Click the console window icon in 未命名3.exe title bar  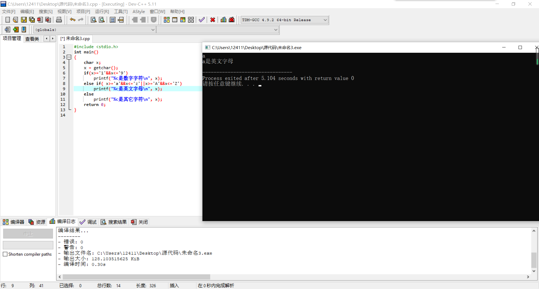[x=207, y=47]
